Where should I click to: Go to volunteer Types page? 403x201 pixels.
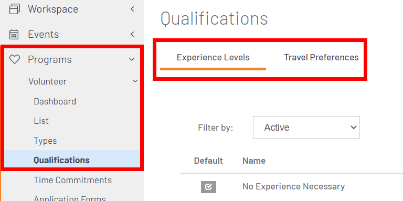[45, 141]
